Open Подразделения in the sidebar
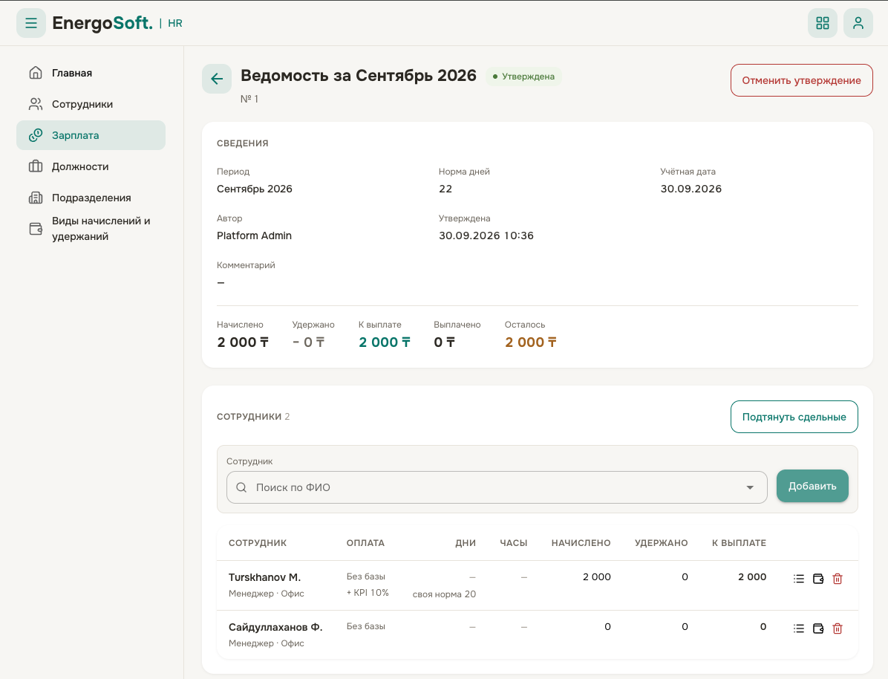Screen dimensions: 888x679 [x=91, y=198]
